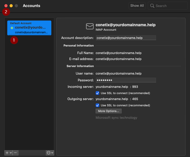Click the Account description field
Viewport: 190px width, 157px height.
126,38
